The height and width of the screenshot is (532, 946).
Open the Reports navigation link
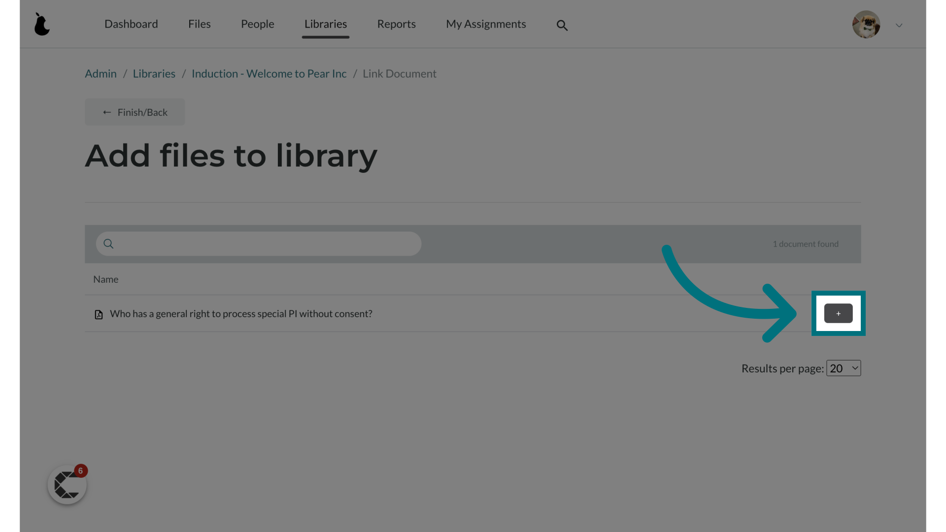coord(396,24)
